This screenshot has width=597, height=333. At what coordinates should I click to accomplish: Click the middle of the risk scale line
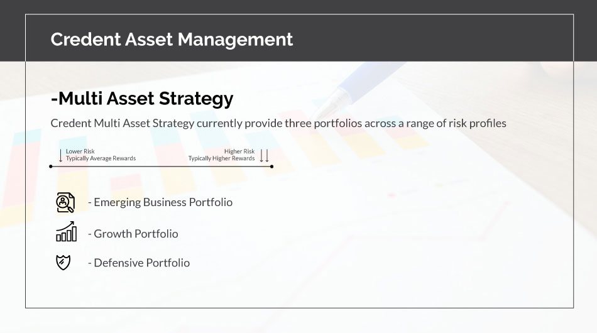click(x=161, y=166)
